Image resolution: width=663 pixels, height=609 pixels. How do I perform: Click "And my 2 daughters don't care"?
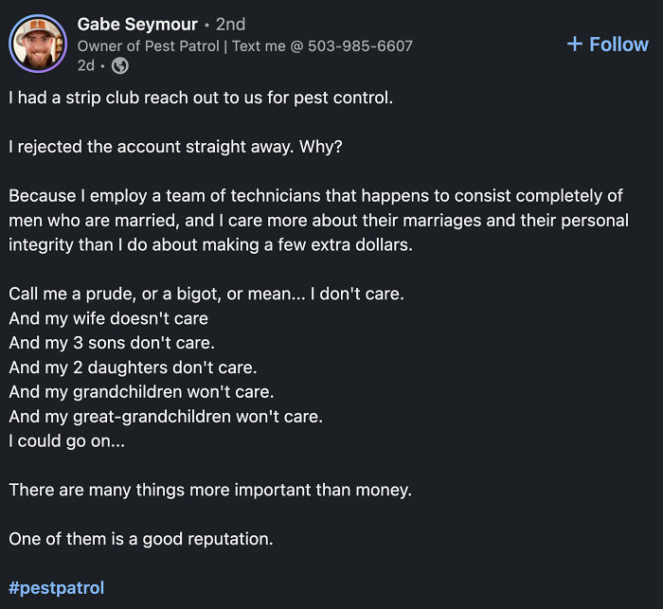click(133, 367)
